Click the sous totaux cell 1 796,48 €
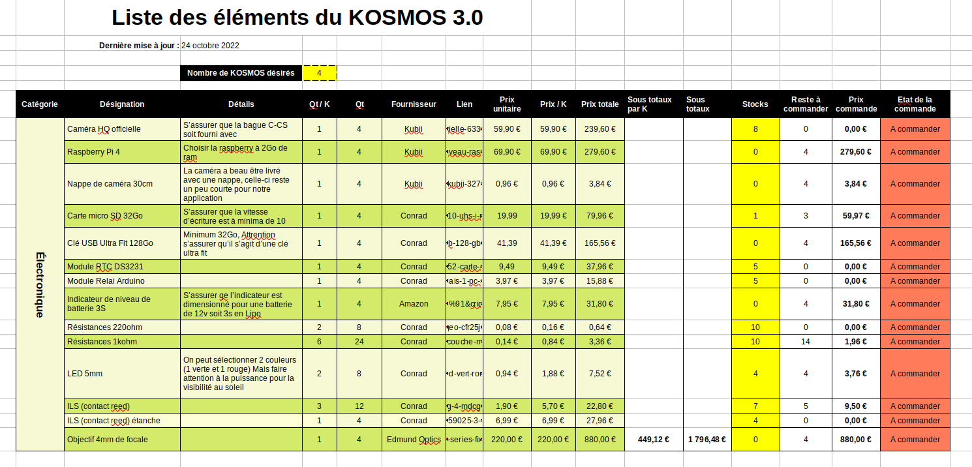 pos(707,440)
